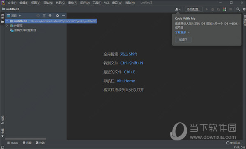Image resolution: width=246 pixels, height=149 pixels.
Task: Click the Stop square icon in toolbar
Action: [x=230, y=9]
